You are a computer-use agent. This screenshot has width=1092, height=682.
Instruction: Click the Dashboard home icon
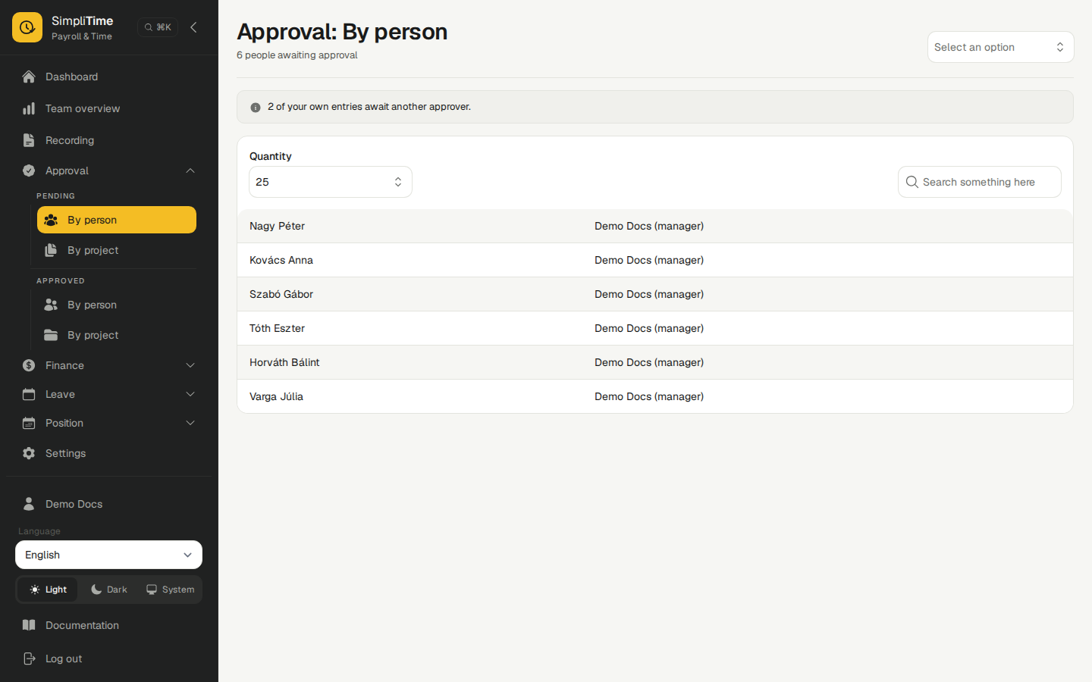point(29,77)
